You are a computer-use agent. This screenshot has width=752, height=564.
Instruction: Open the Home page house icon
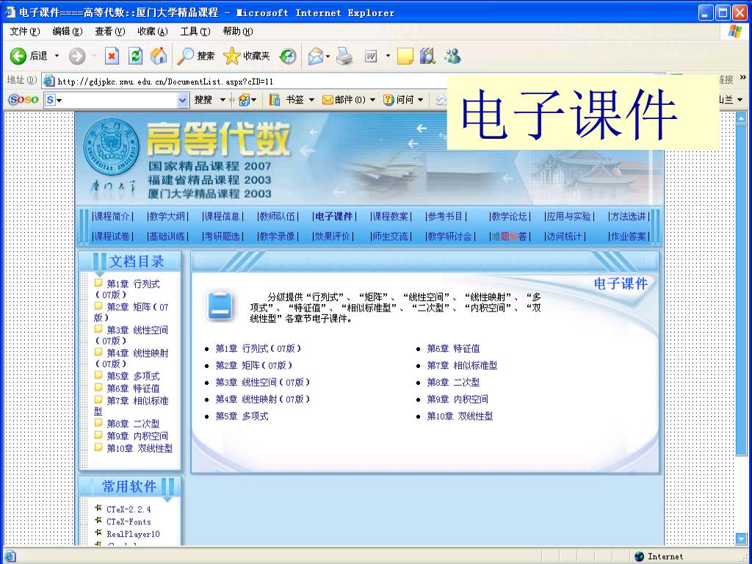coord(159,56)
